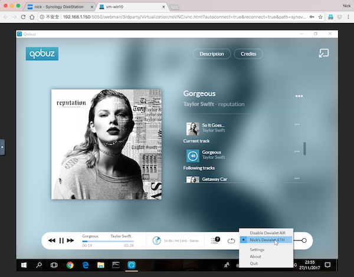Pause the playing track

(x=61, y=240)
